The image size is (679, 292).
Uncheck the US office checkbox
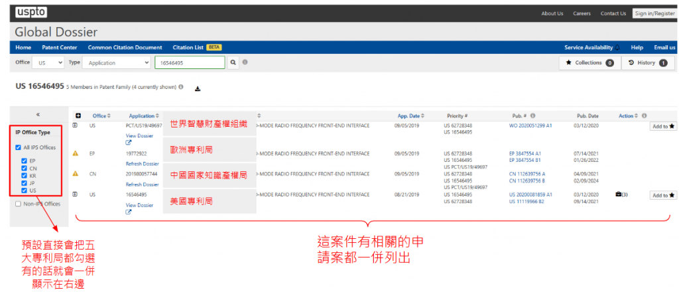[x=25, y=190]
